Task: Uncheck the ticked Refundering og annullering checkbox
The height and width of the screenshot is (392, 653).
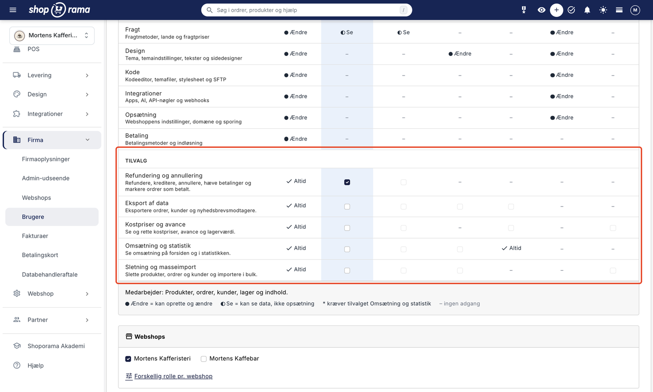Action: point(347,182)
